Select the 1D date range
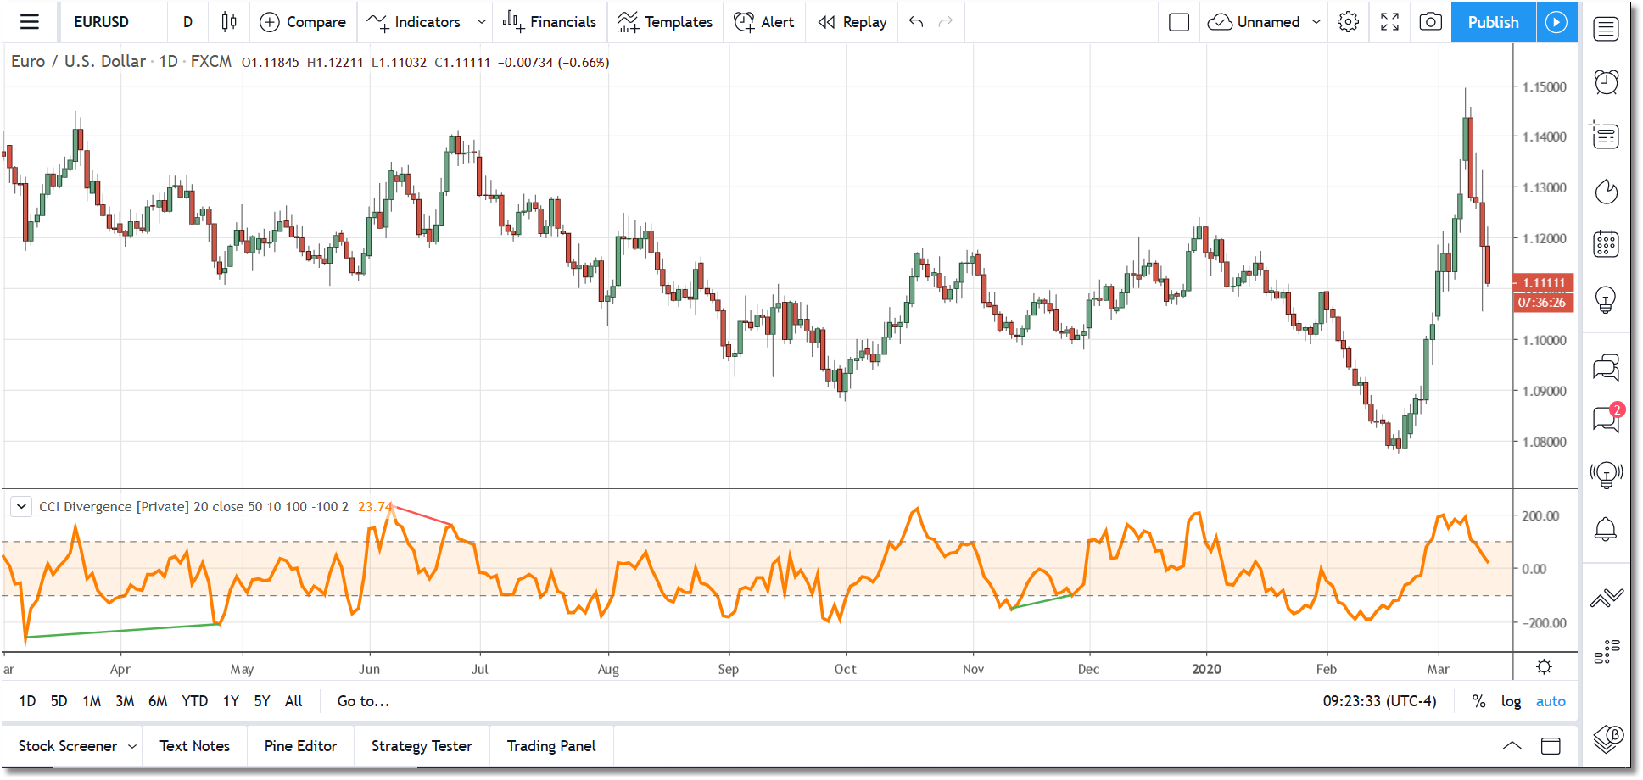Image resolution: width=1643 pixels, height=780 pixels. click(x=27, y=701)
